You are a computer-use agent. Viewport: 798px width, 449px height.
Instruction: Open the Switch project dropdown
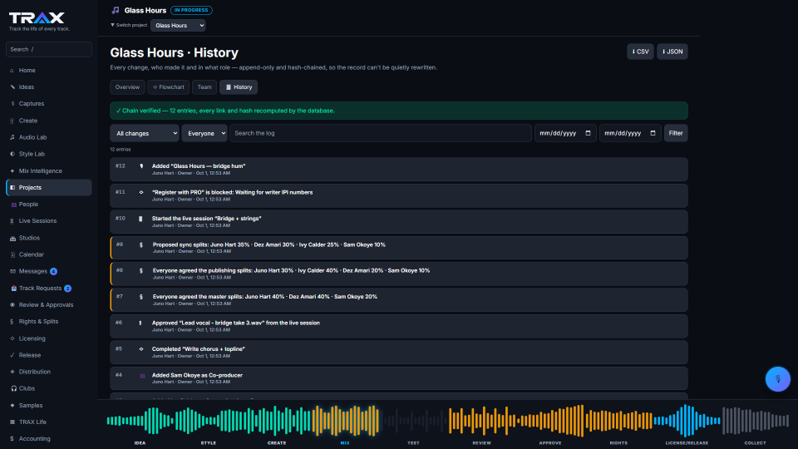tap(178, 26)
